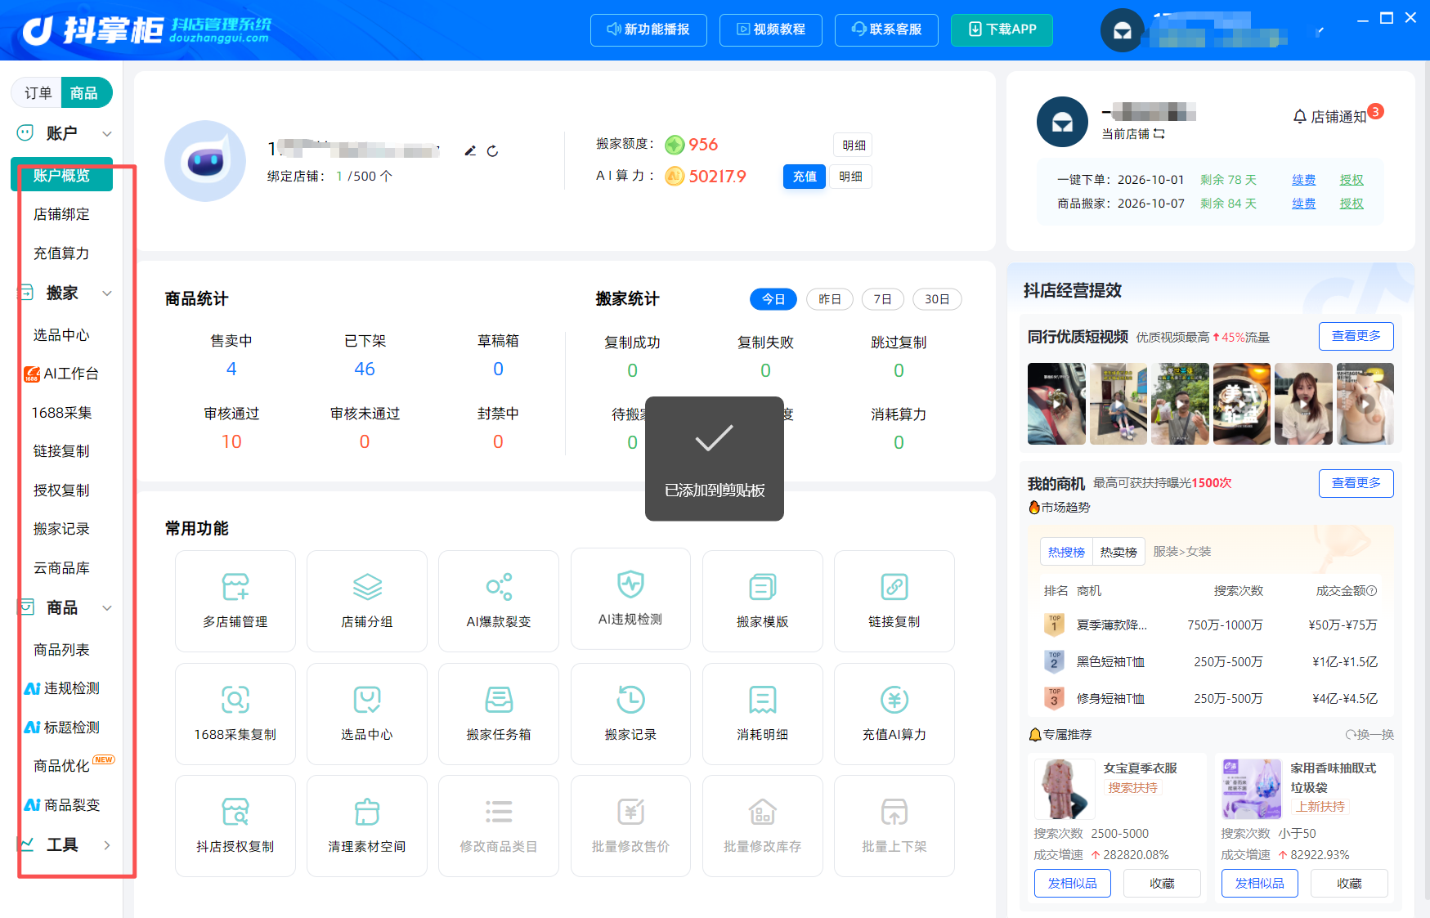Open the 多店铺管理 function icon
This screenshot has width=1430, height=918.
(235, 587)
